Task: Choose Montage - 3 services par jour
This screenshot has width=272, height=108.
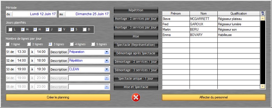Action: (x=136, y=27)
